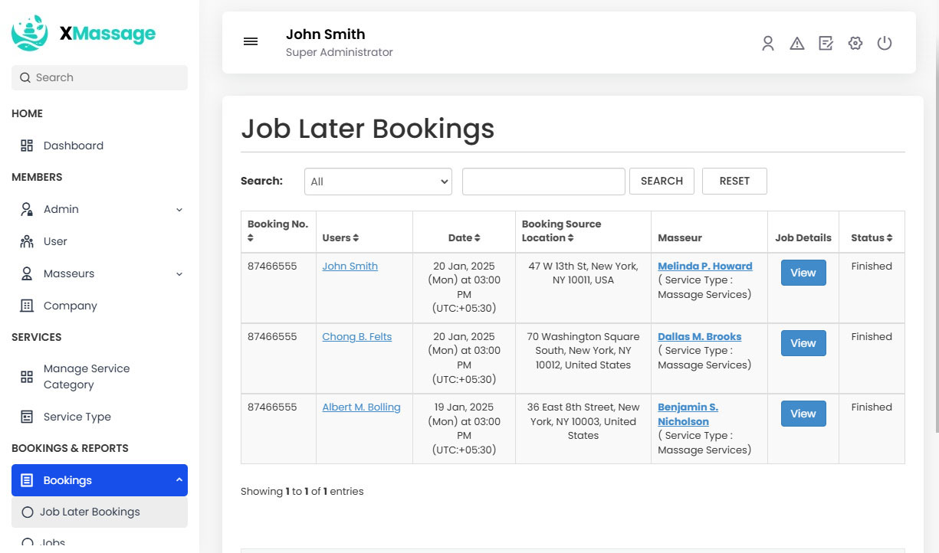Toggle sort order on Status column
The height and width of the screenshot is (553, 939).
point(889,238)
